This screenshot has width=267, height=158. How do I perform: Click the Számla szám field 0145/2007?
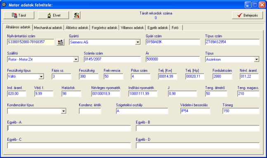point(112,59)
